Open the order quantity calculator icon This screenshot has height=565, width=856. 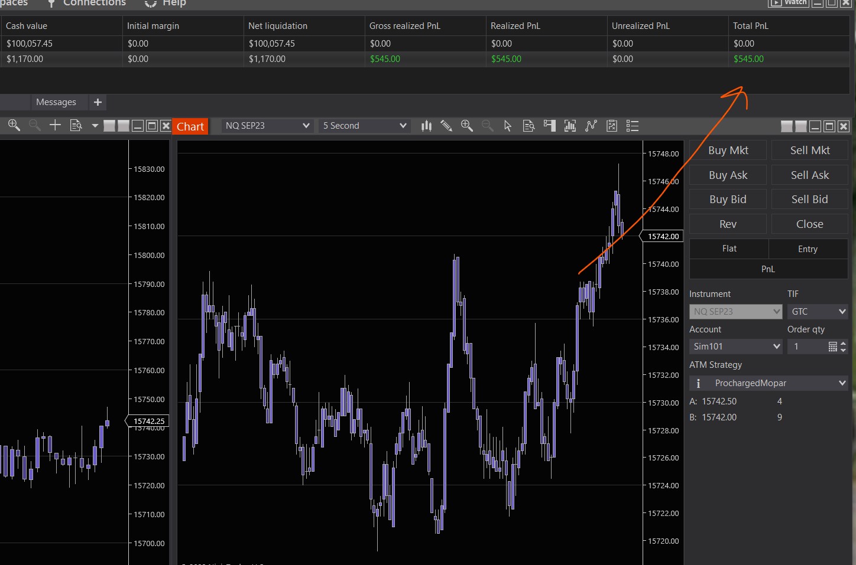pyautogui.click(x=832, y=347)
